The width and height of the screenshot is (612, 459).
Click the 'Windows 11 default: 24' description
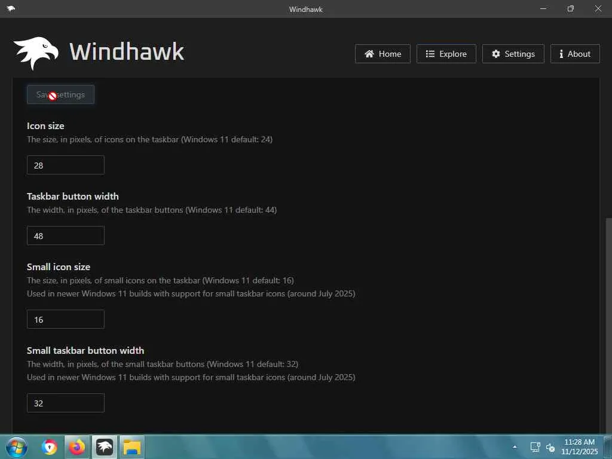[149, 139]
